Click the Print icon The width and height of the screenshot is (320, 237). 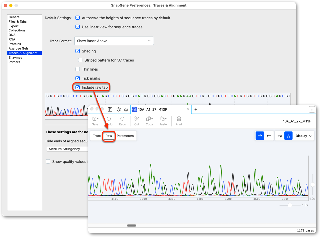point(179,119)
